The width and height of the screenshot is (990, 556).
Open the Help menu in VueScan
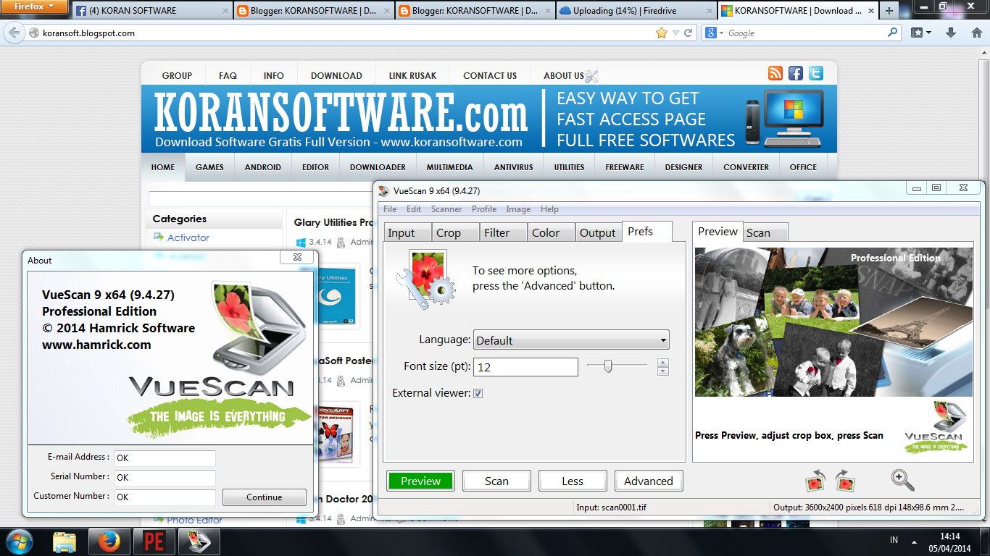(x=549, y=209)
